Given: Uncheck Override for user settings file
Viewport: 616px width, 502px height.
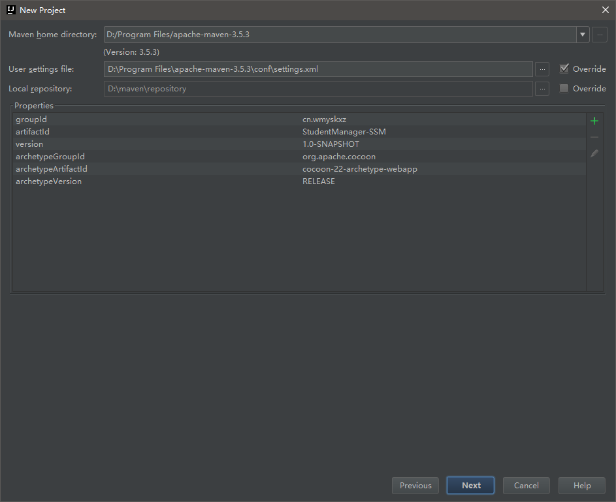Looking at the screenshot, I should tap(564, 69).
